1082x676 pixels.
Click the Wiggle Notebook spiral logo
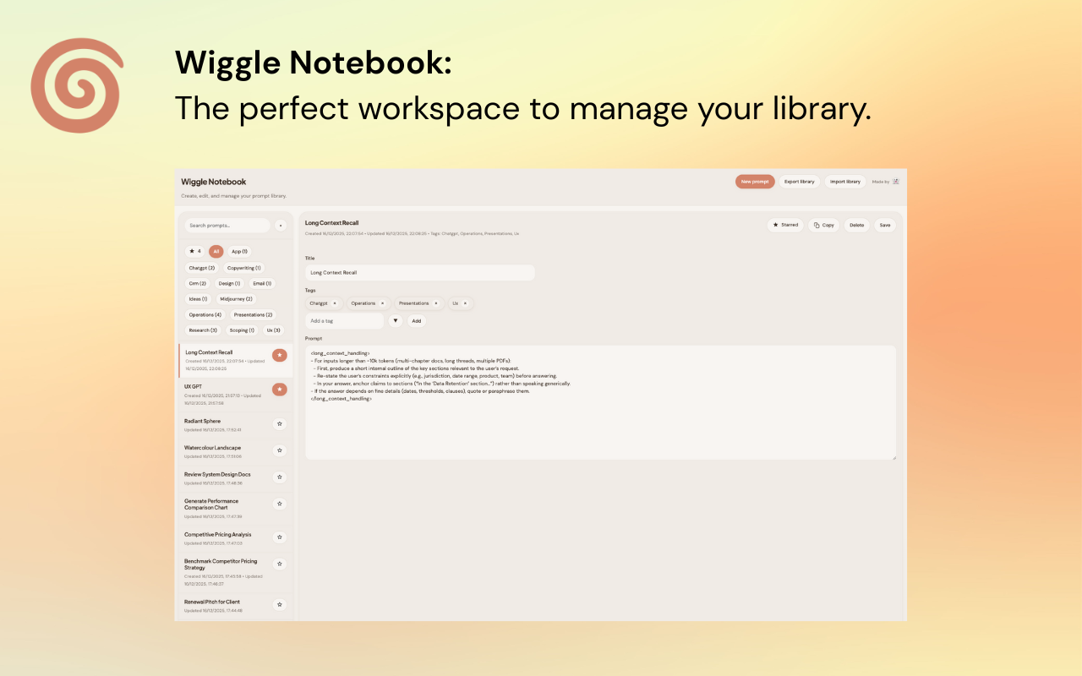coord(77,84)
